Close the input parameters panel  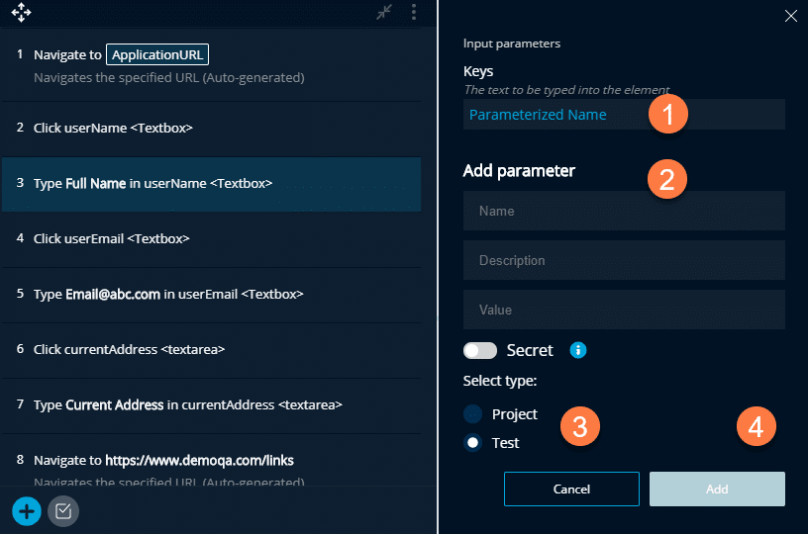point(790,15)
